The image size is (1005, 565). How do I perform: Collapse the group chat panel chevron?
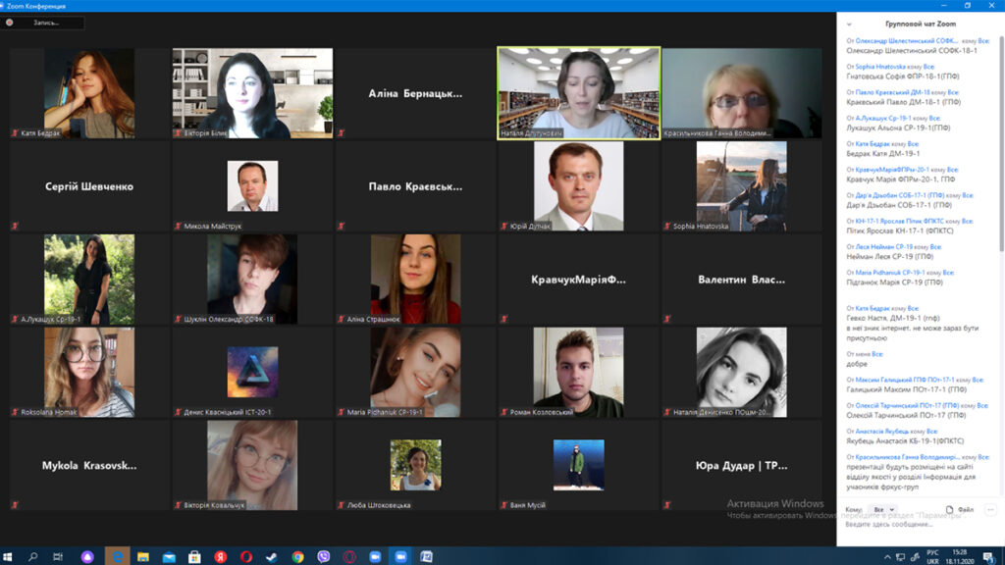849,24
